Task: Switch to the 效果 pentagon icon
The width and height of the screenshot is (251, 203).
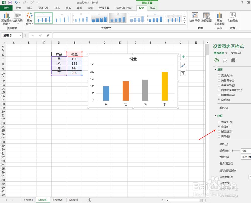Action: point(225,60)
